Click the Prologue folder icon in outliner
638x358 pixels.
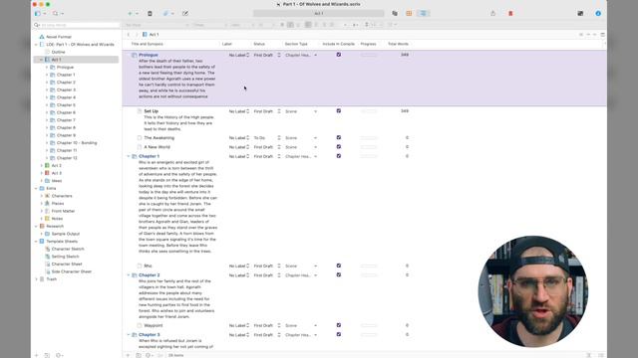pyautogui.click(x=135, y=55)
